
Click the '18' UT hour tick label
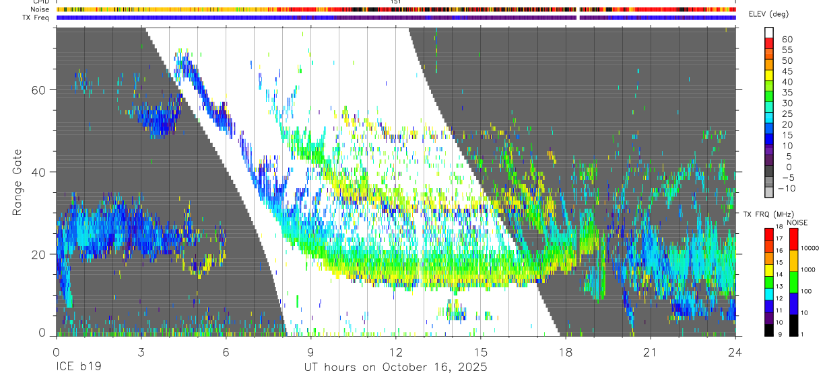coord(566,352)
